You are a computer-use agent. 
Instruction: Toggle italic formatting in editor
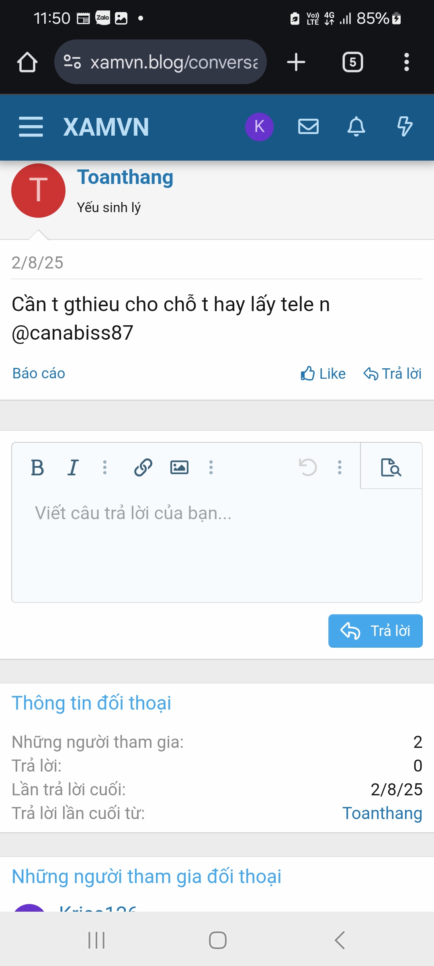click(x=73, y=468)
